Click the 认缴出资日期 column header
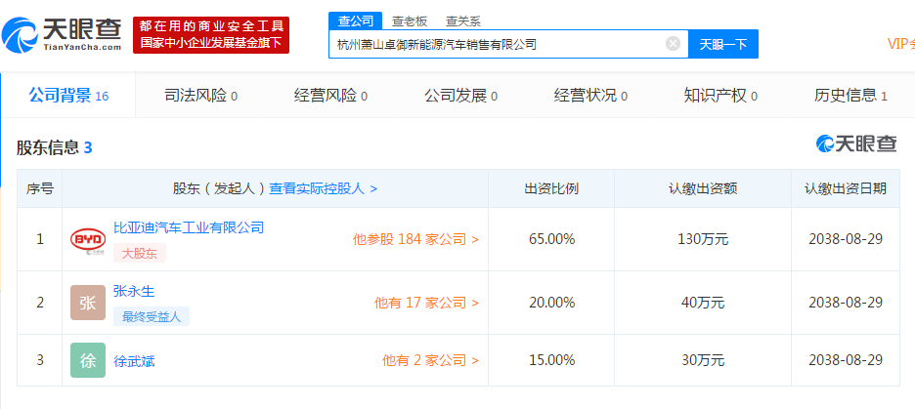 [846, 188]
